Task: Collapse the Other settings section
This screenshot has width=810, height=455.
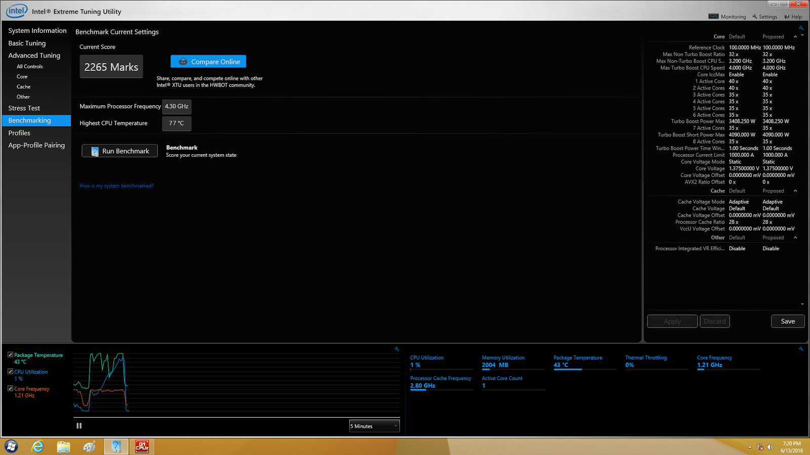Action: coord(795,238)
